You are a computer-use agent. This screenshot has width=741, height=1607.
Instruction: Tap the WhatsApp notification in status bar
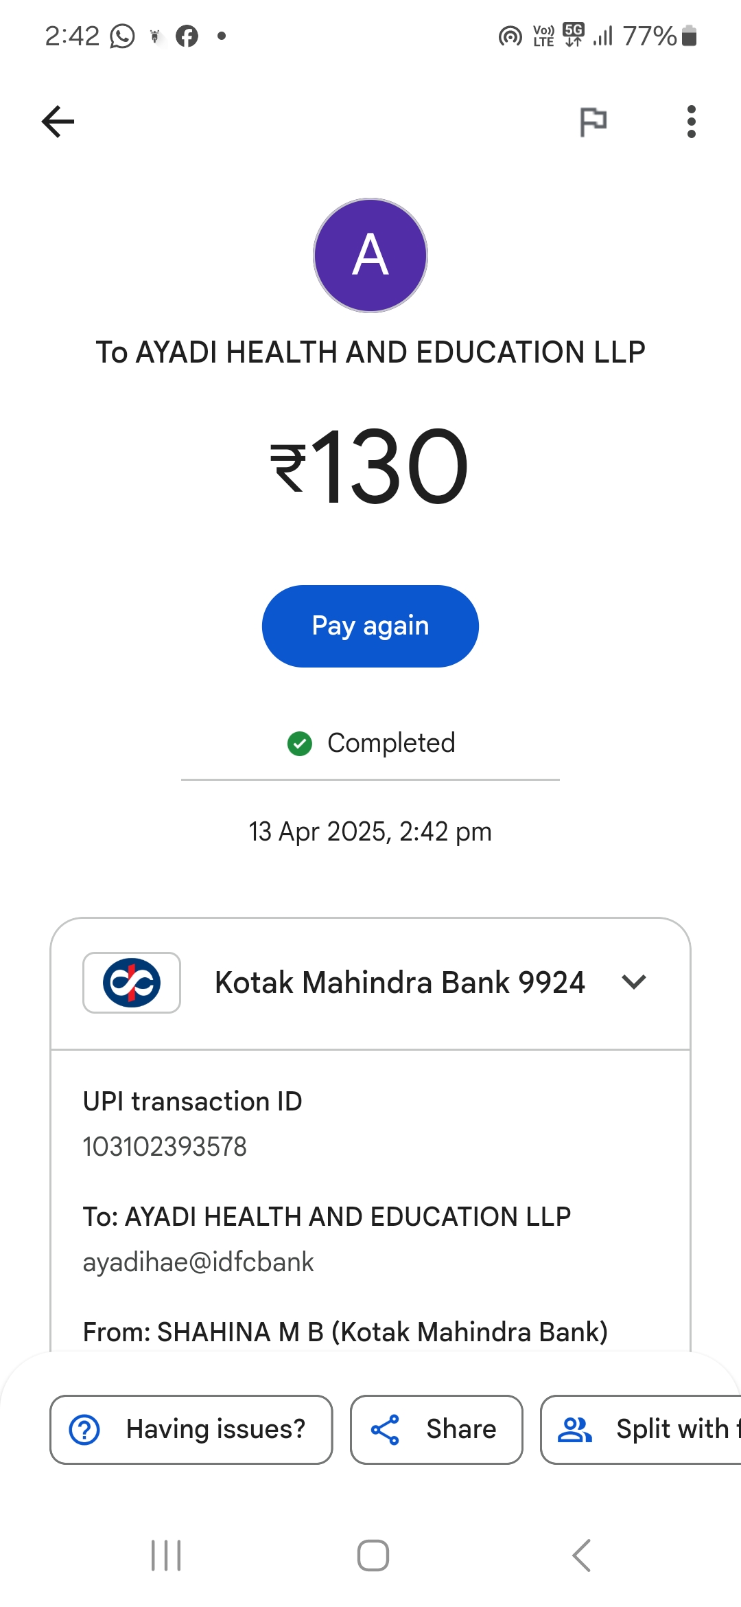(x=122, y=36)
